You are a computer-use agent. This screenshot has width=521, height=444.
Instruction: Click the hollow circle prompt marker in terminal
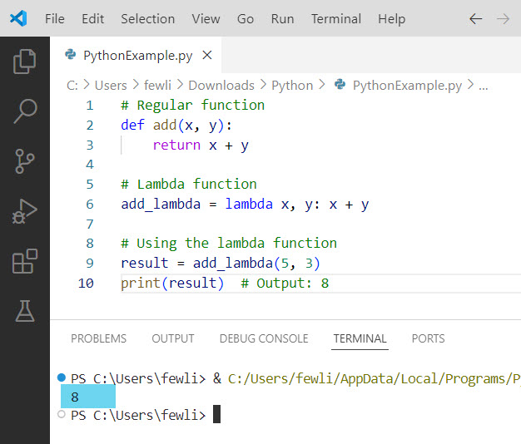pyautogui.click(x=61, y=414)
